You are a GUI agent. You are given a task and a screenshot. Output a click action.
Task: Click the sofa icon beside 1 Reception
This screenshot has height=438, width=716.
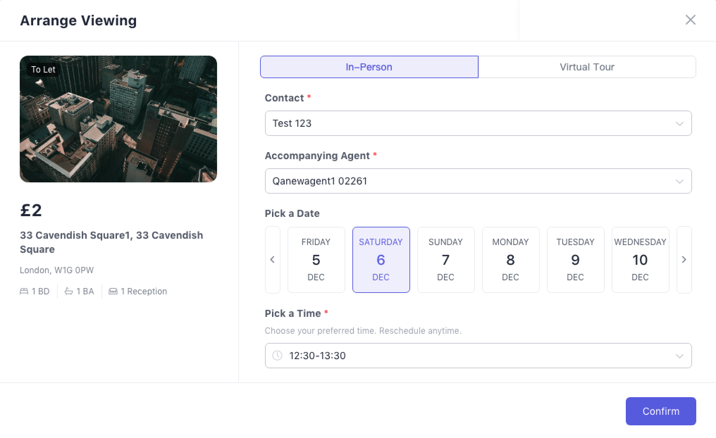(113, 291)
